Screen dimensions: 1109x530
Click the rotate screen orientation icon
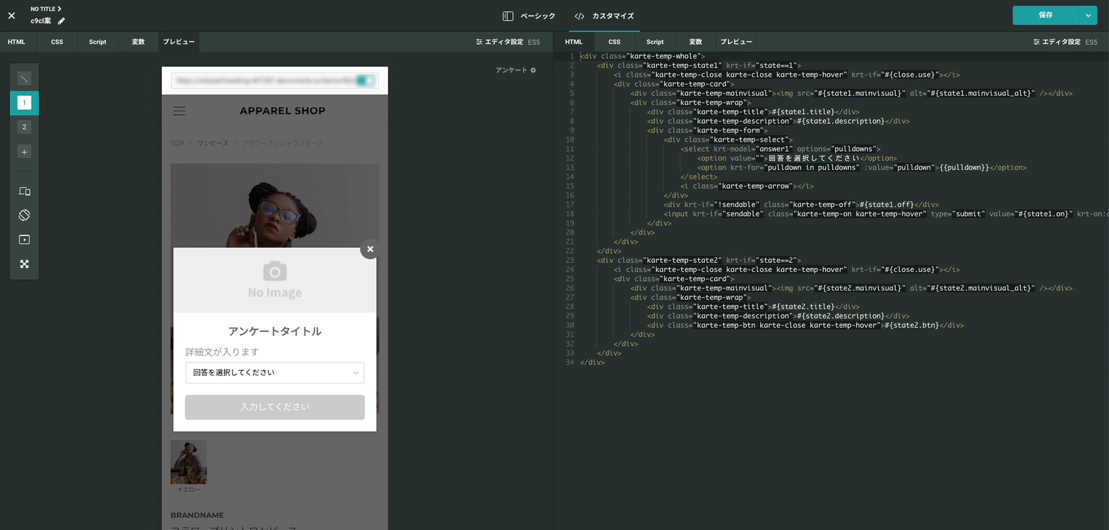click(x=24, y=215)
